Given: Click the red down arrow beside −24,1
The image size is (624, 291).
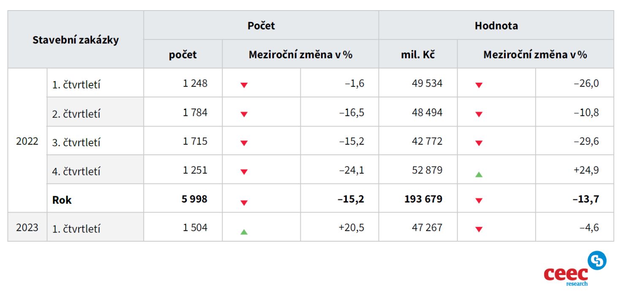Looking at the screenshot, I should (244, 172).
